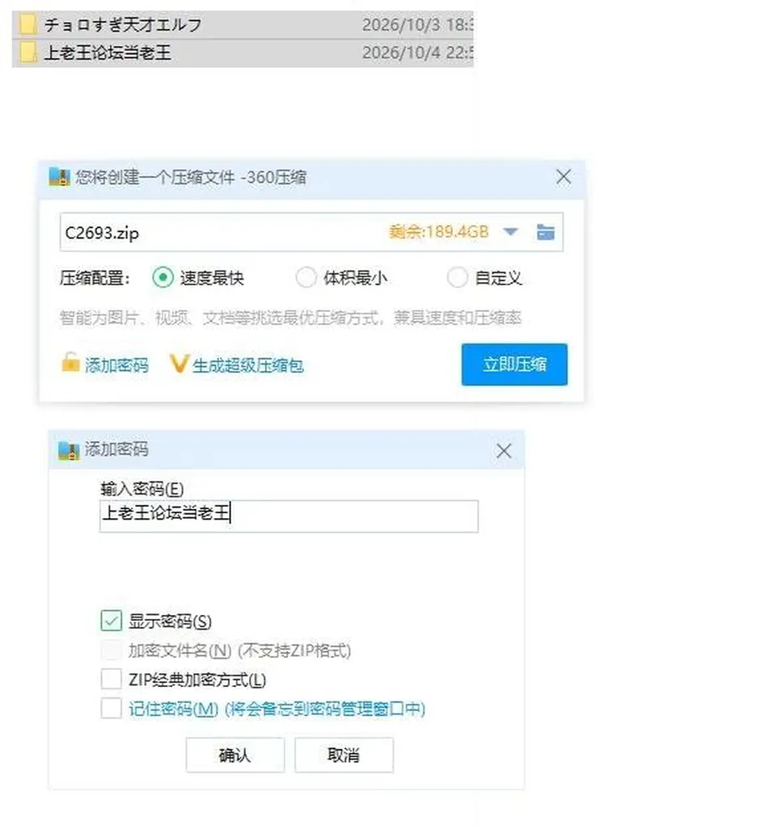
Task: Click the 取消 button
Action: 344,755
